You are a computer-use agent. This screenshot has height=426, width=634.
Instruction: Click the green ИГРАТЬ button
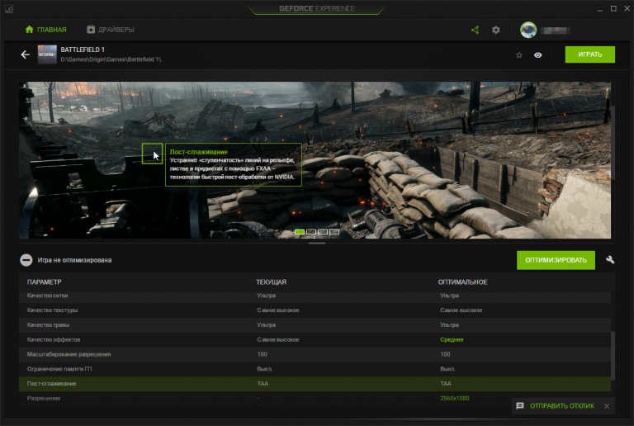(590, 54)
